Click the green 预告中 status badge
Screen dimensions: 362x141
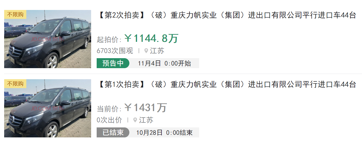point(113,63)
